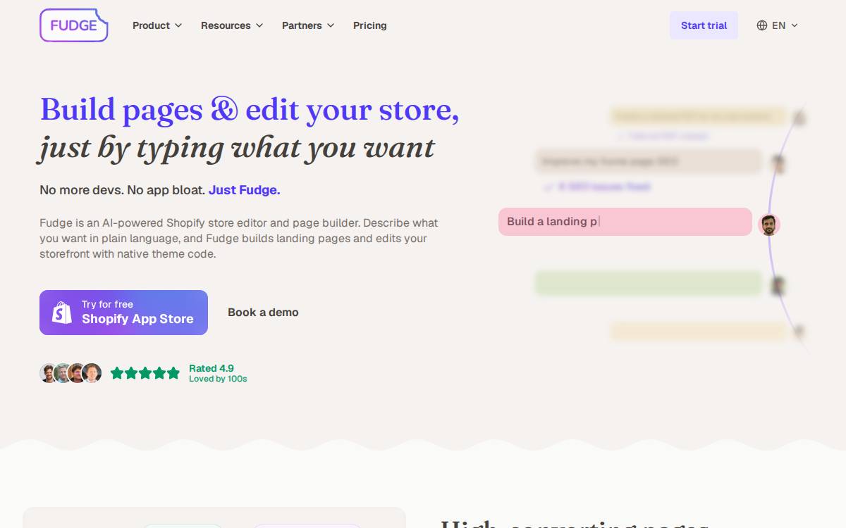Click the blurred 'SEO issues fixed' status
This screenshot has width=846, height=528.
tap(597, 187)
